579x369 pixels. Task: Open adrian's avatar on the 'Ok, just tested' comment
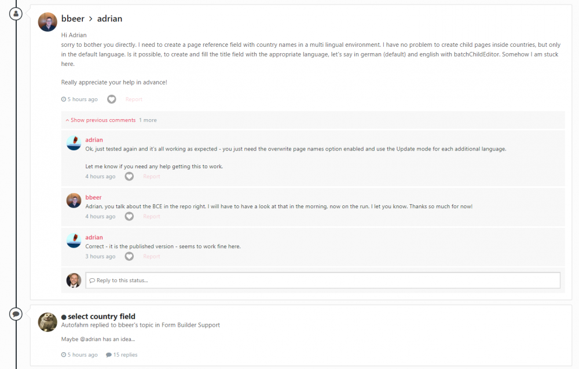coord(74,143)
